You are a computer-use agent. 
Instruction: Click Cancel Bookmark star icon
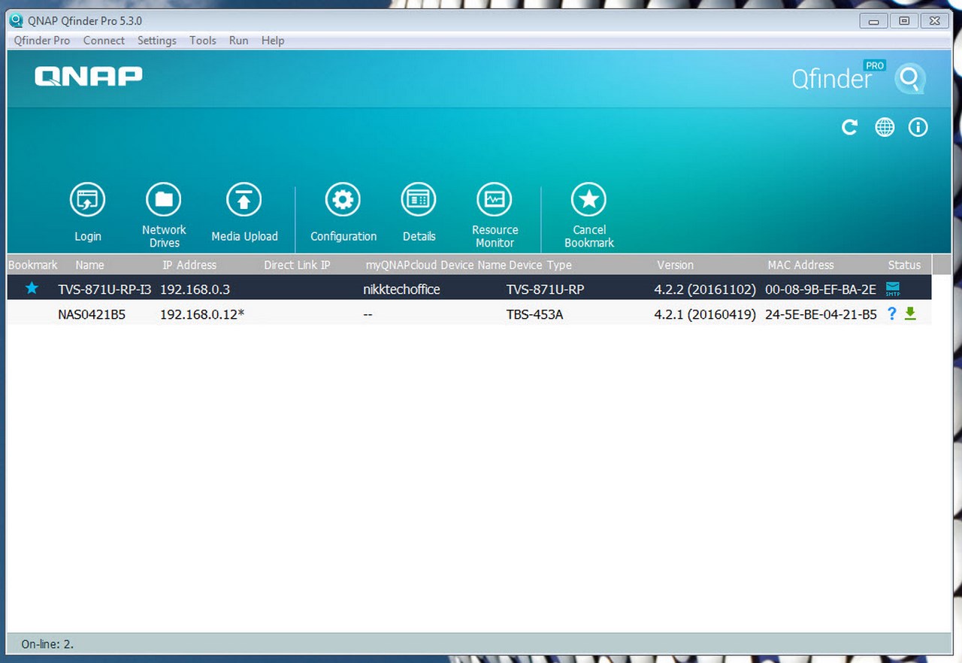pos(589,200)
